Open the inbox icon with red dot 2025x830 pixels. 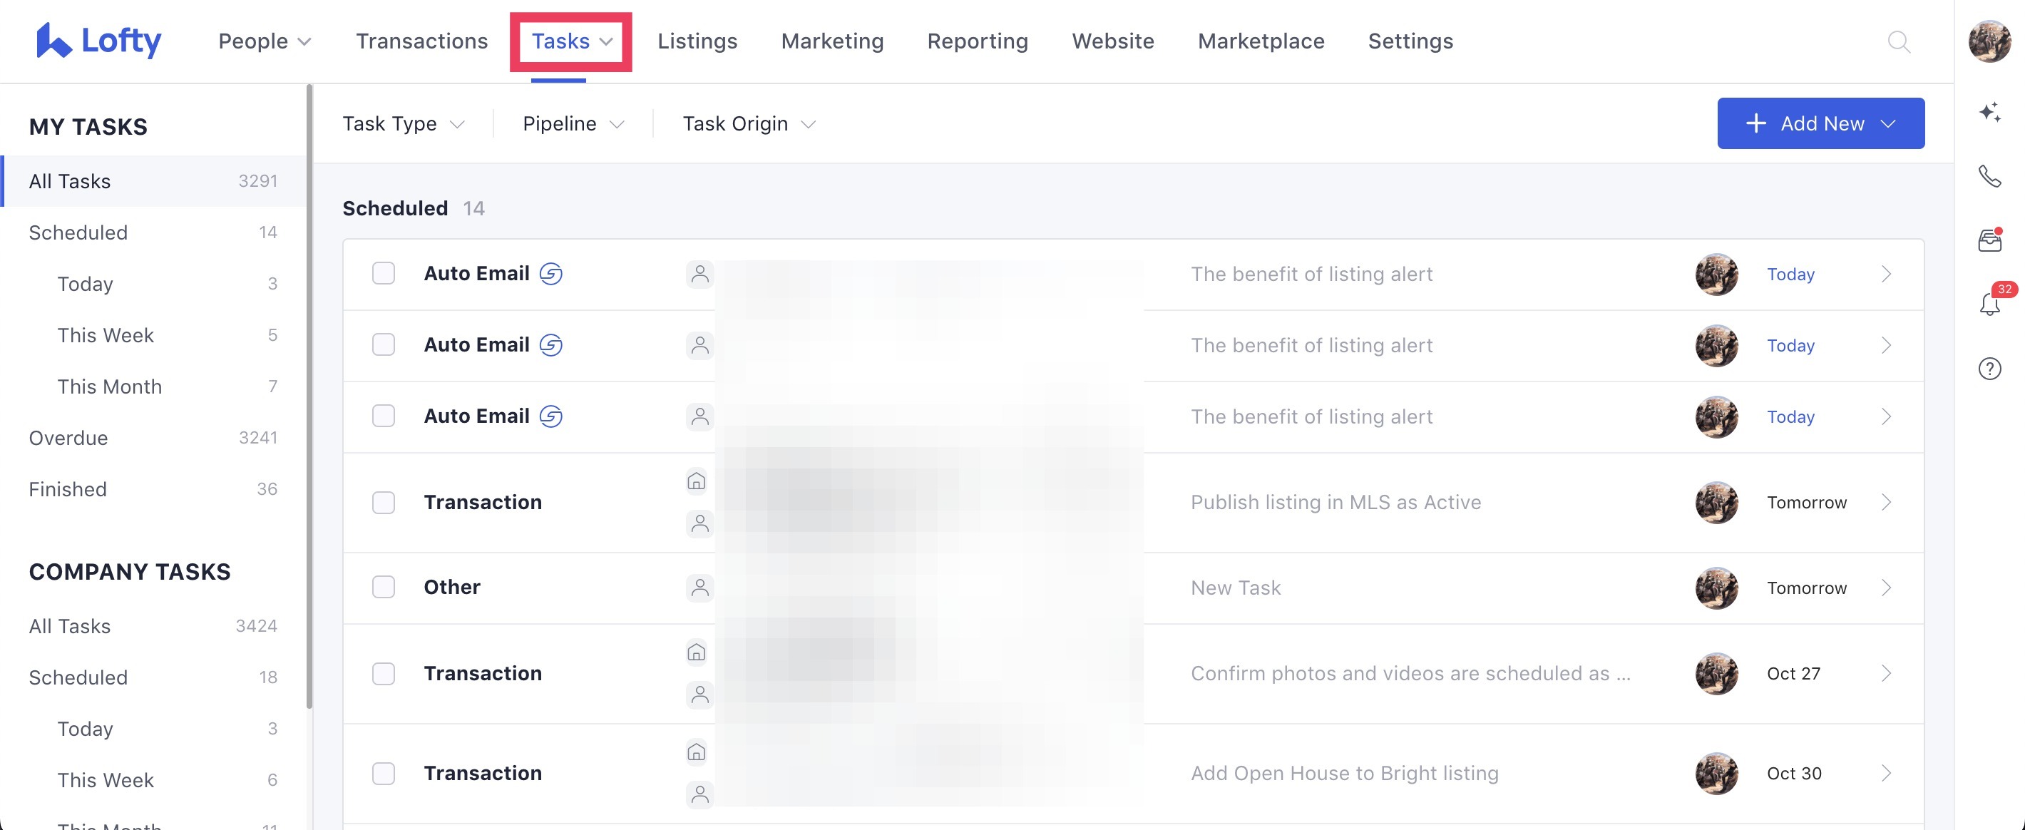1989,240
